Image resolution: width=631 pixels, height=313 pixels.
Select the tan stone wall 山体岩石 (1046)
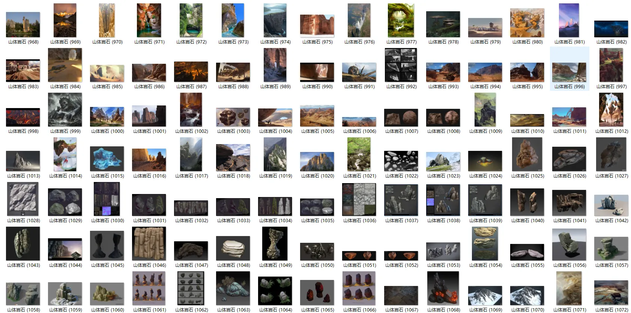click(149, 244)
